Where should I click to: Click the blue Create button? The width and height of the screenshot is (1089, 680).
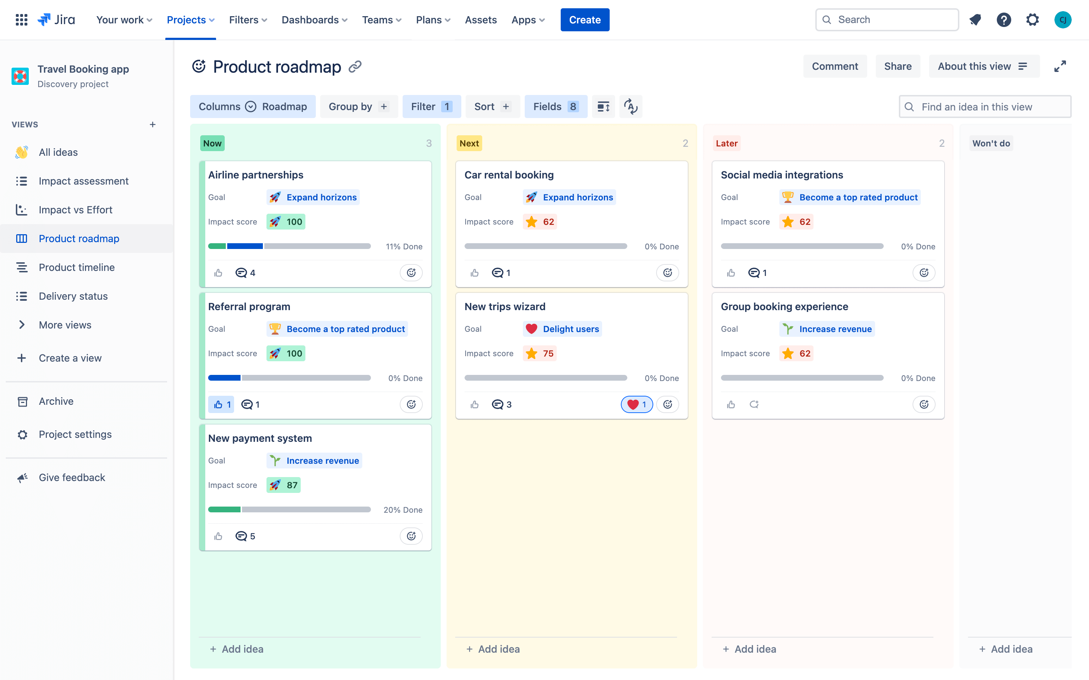pos(584,20)
